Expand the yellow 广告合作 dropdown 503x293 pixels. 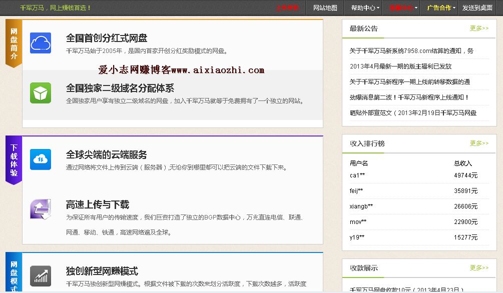click(441, 8)
